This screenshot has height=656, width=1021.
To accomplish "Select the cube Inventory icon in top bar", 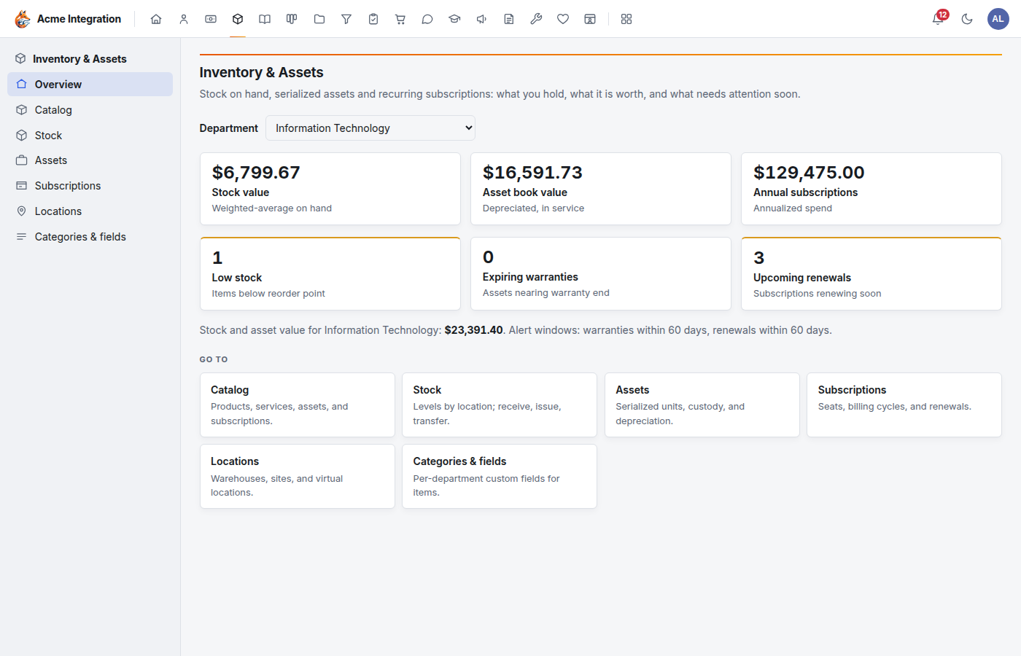I will (x=238, y=19).
